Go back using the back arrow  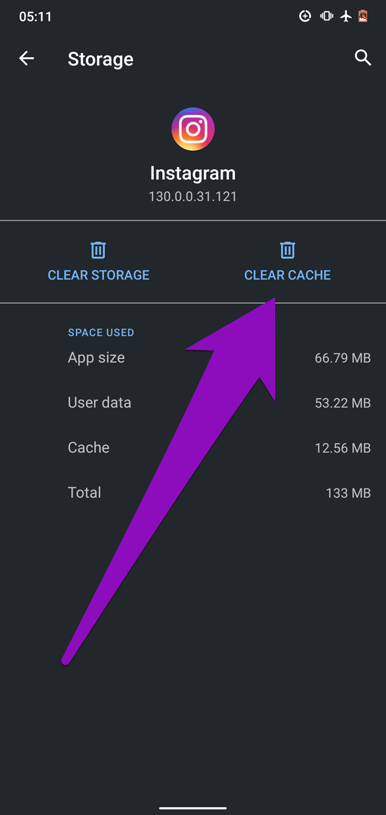pos(26,58)
